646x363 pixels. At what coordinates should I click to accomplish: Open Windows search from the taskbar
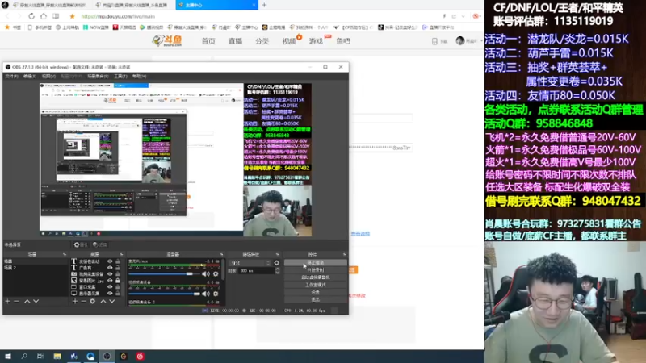click(24, 357)
